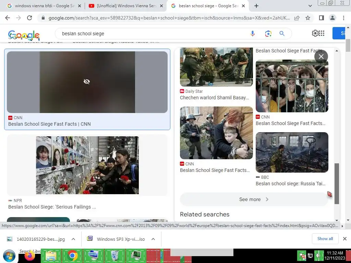
Task: Bookmark this page with the star icon
Action: point(308,18)
